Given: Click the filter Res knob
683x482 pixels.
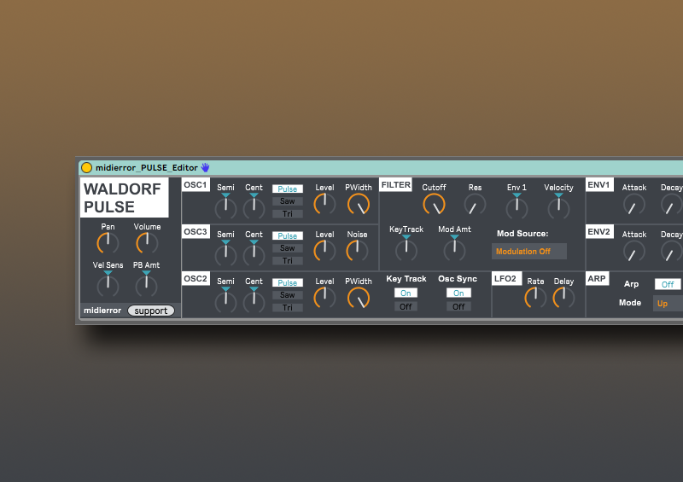Looking at the screenshot, I should click(x=475, y=204).
